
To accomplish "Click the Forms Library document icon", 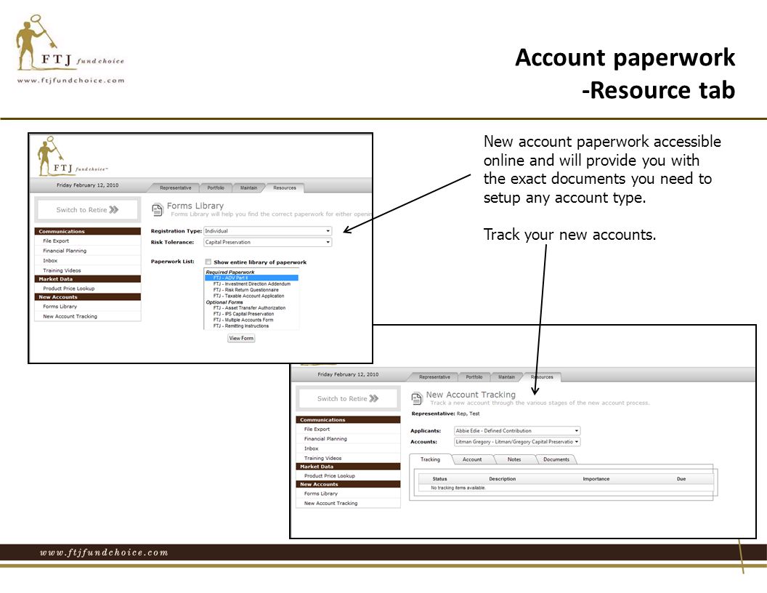I will click(x=157, y=210).
